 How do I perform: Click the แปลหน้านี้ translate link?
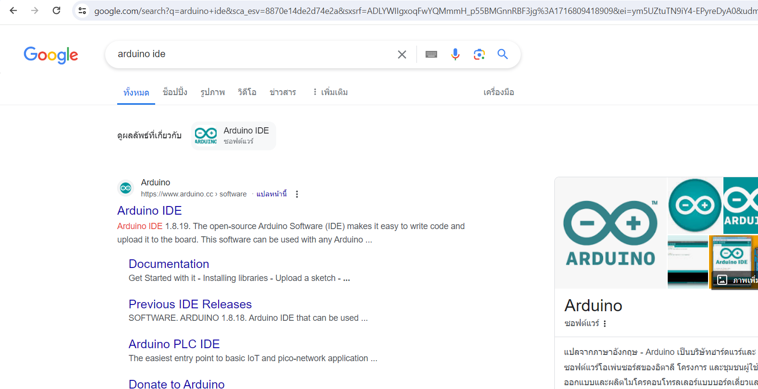point(271,194)
